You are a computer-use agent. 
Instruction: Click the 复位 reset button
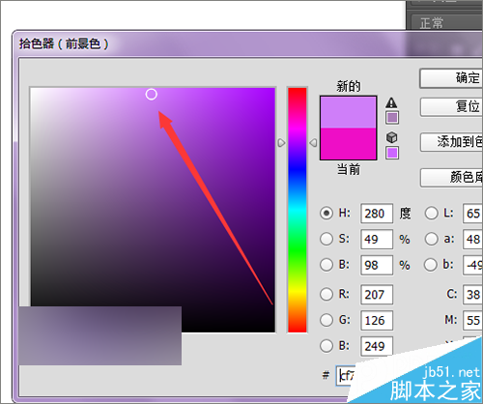(451, 107)
